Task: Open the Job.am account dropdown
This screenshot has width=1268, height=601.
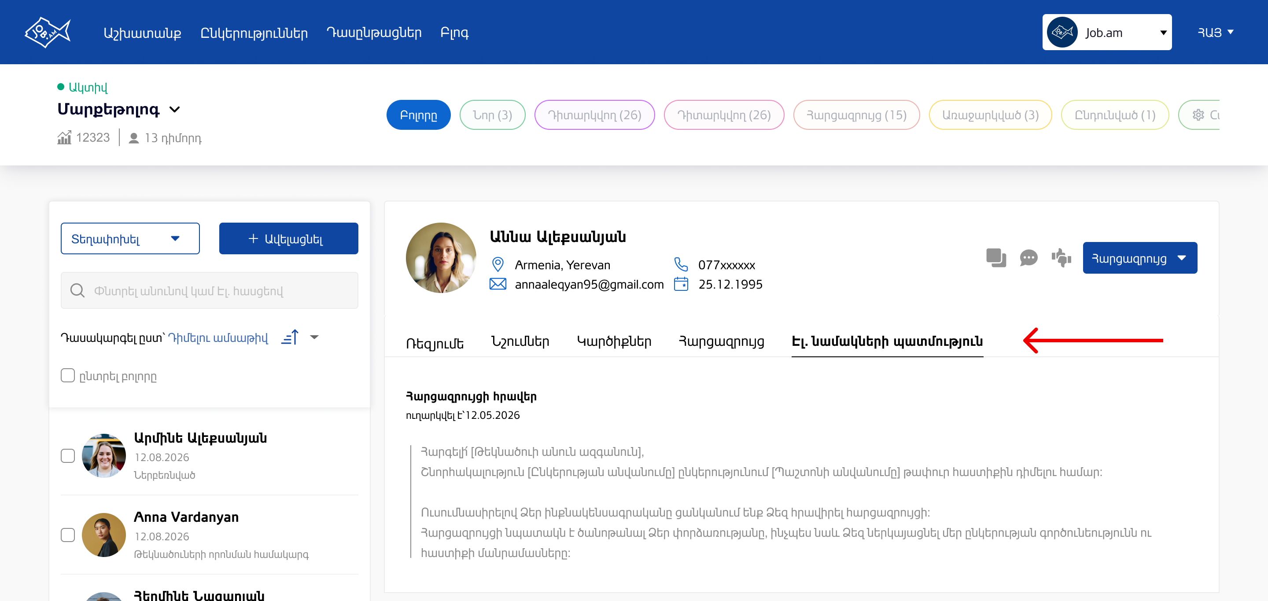Action: (x=1106, y=33)
